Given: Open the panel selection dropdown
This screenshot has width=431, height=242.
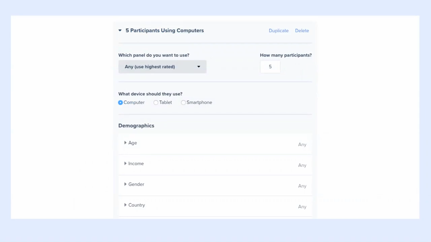Looking at the screenshot, I should [162, 67].
